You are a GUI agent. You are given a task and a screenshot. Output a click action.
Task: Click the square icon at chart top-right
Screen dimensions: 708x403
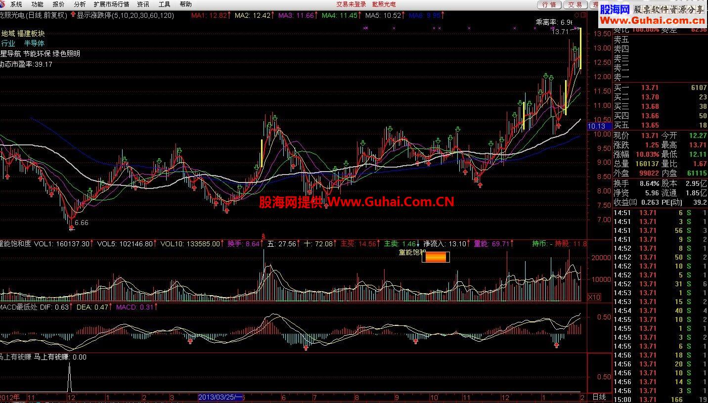pyautogui.click(x=583, y=15)
